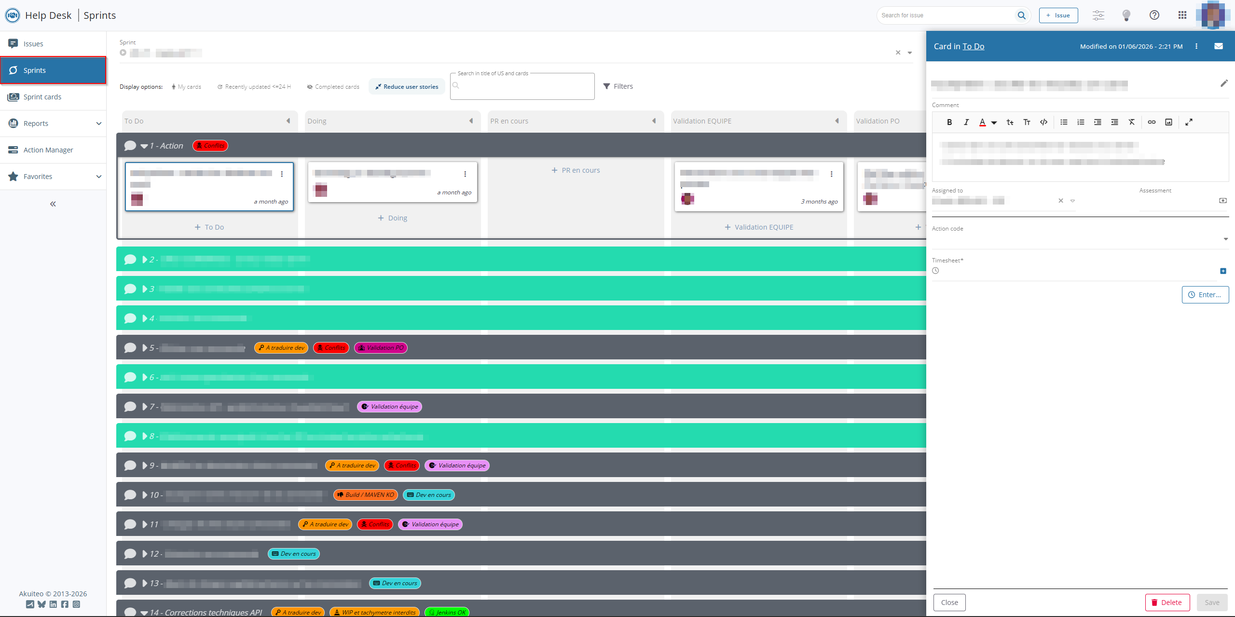
Task: Click the pencil icon to edit the card title
Action: pos(1224,83)
